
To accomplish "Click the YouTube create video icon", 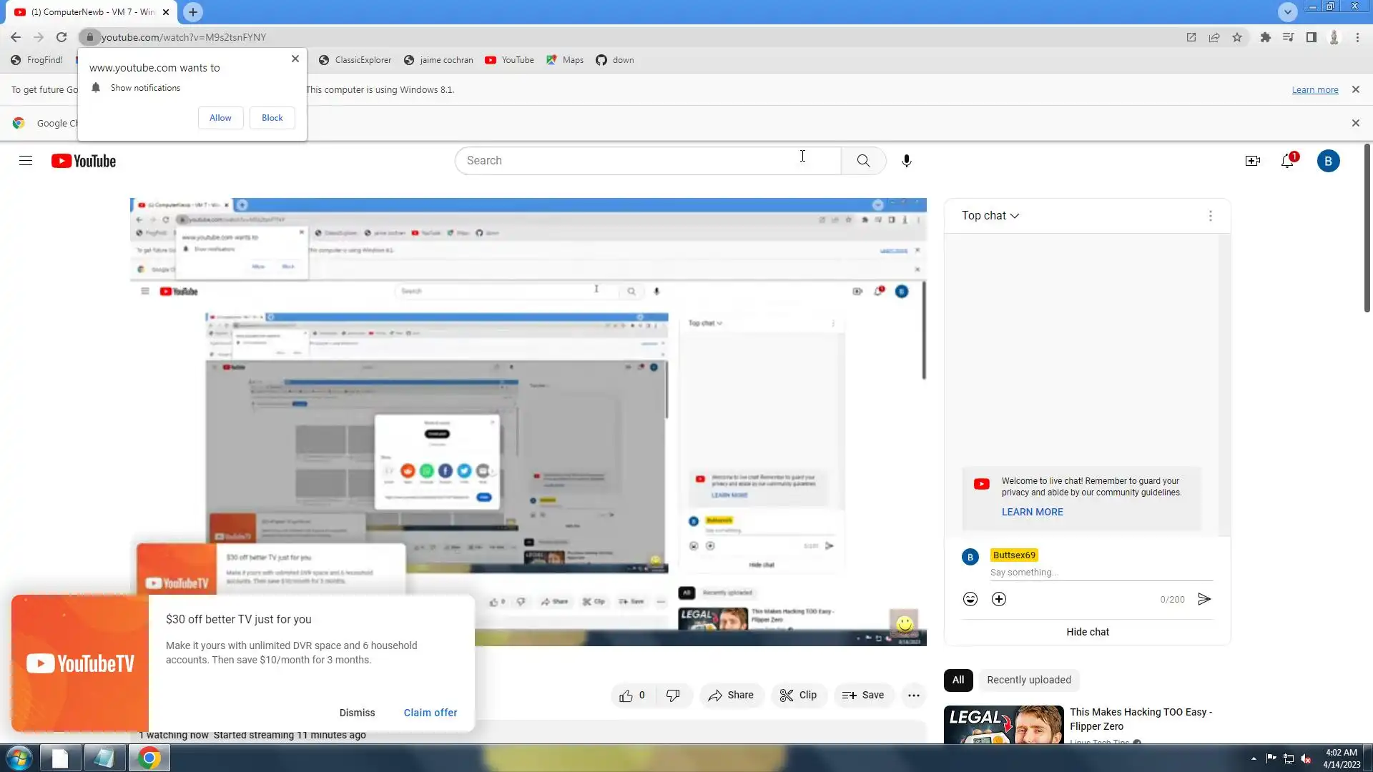I will point(1252,161).
